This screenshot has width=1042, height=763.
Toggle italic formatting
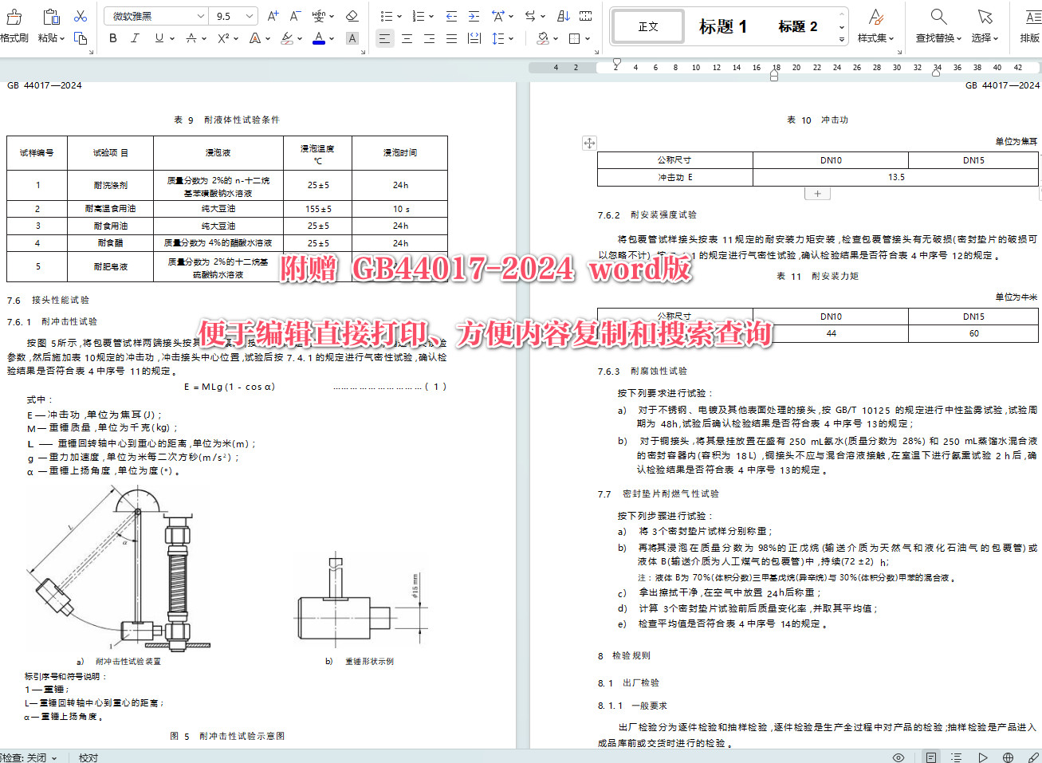(x=134, y=37)
